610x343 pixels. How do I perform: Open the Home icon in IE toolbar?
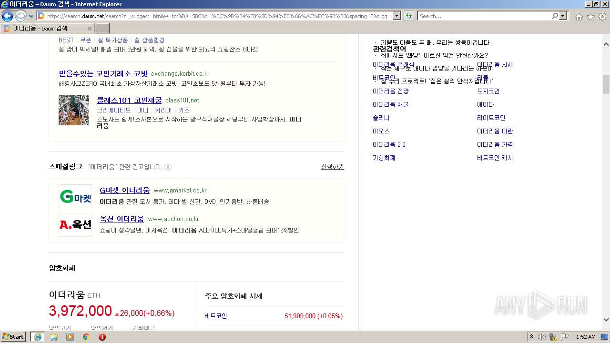[x=579, y=16]
